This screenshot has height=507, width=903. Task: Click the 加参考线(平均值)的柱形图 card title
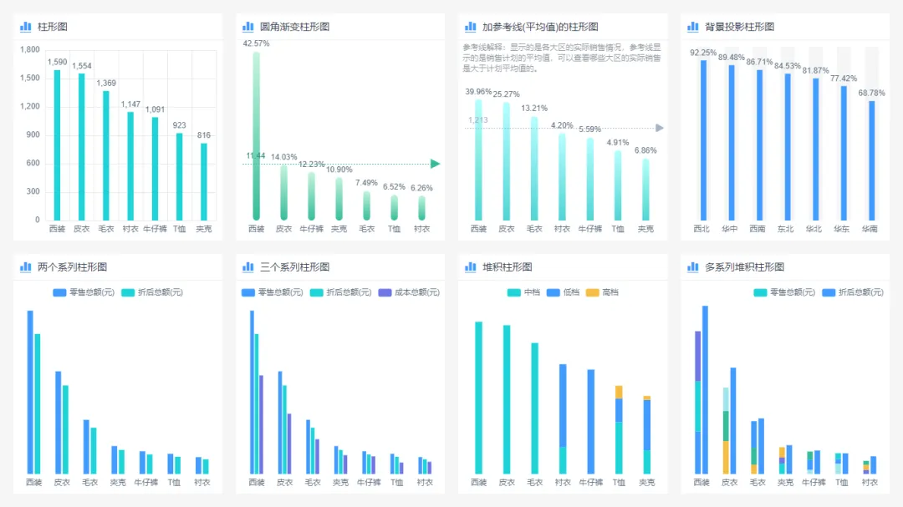[x=540, y=27]
